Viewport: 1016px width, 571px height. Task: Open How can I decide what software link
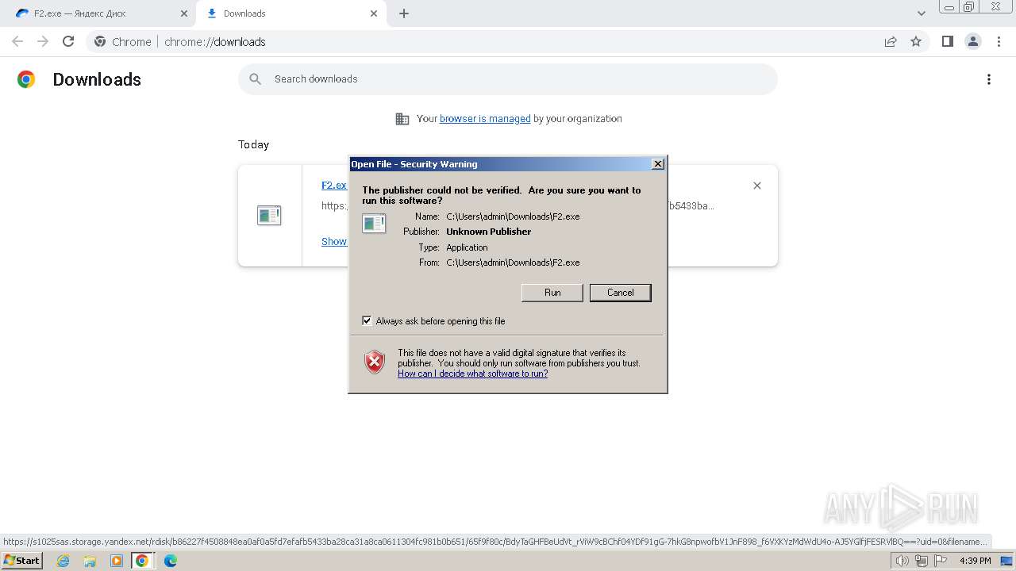[472, 374]
